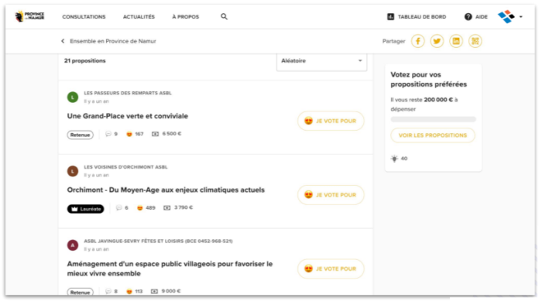Image resolution: width=542 pixels, height=301 pixels.
Task: Click Votez pour vos propositions préférées heading
Action: click(x=429, y=80)
